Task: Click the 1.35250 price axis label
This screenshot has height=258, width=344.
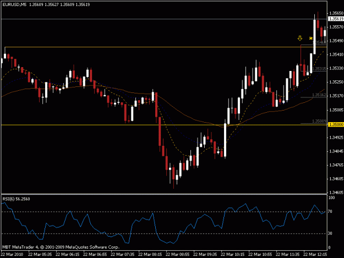Action: (x=336, y=82)
